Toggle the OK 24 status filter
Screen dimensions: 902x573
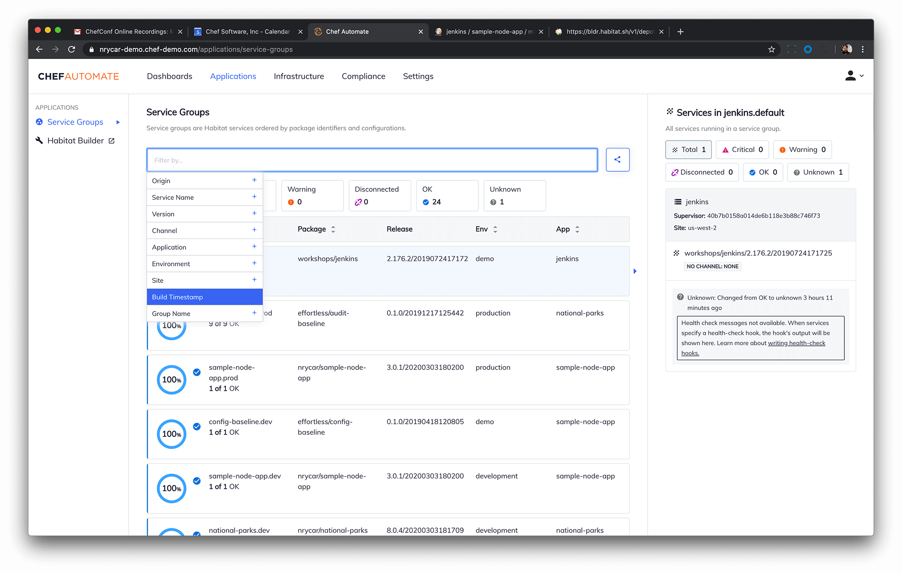click(x=447, y=196)
